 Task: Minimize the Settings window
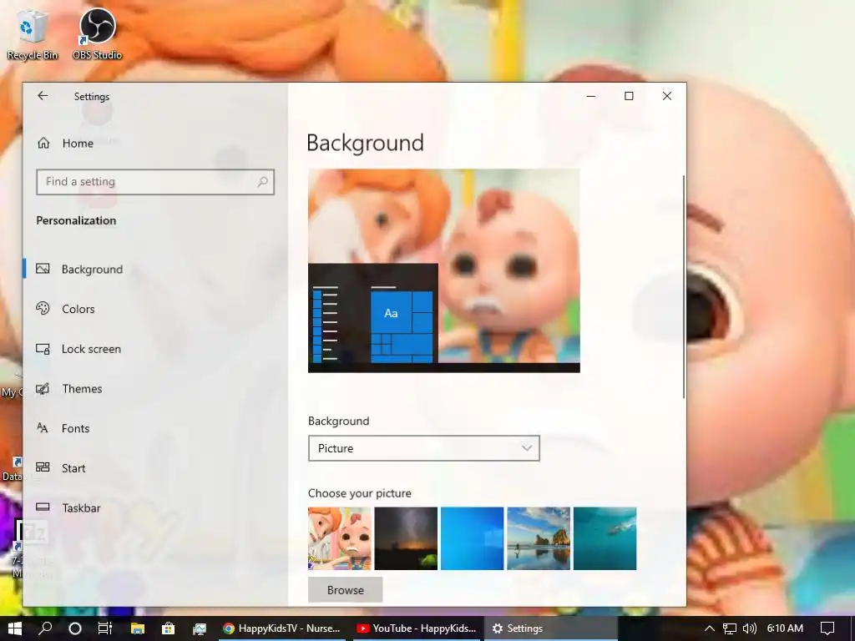(590, 96)
